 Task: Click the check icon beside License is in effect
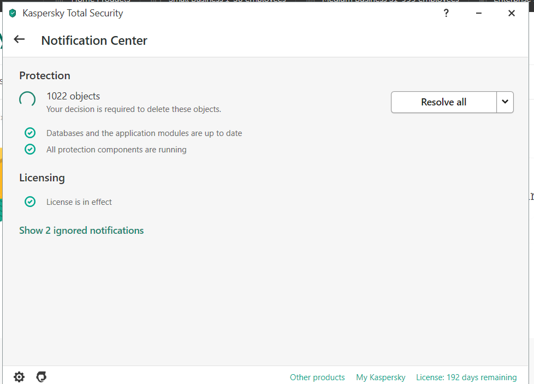(x=30, y=202)
